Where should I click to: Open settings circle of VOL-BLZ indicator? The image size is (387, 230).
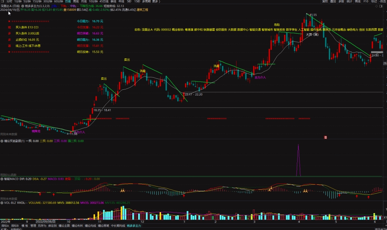(x=2, y=203)
